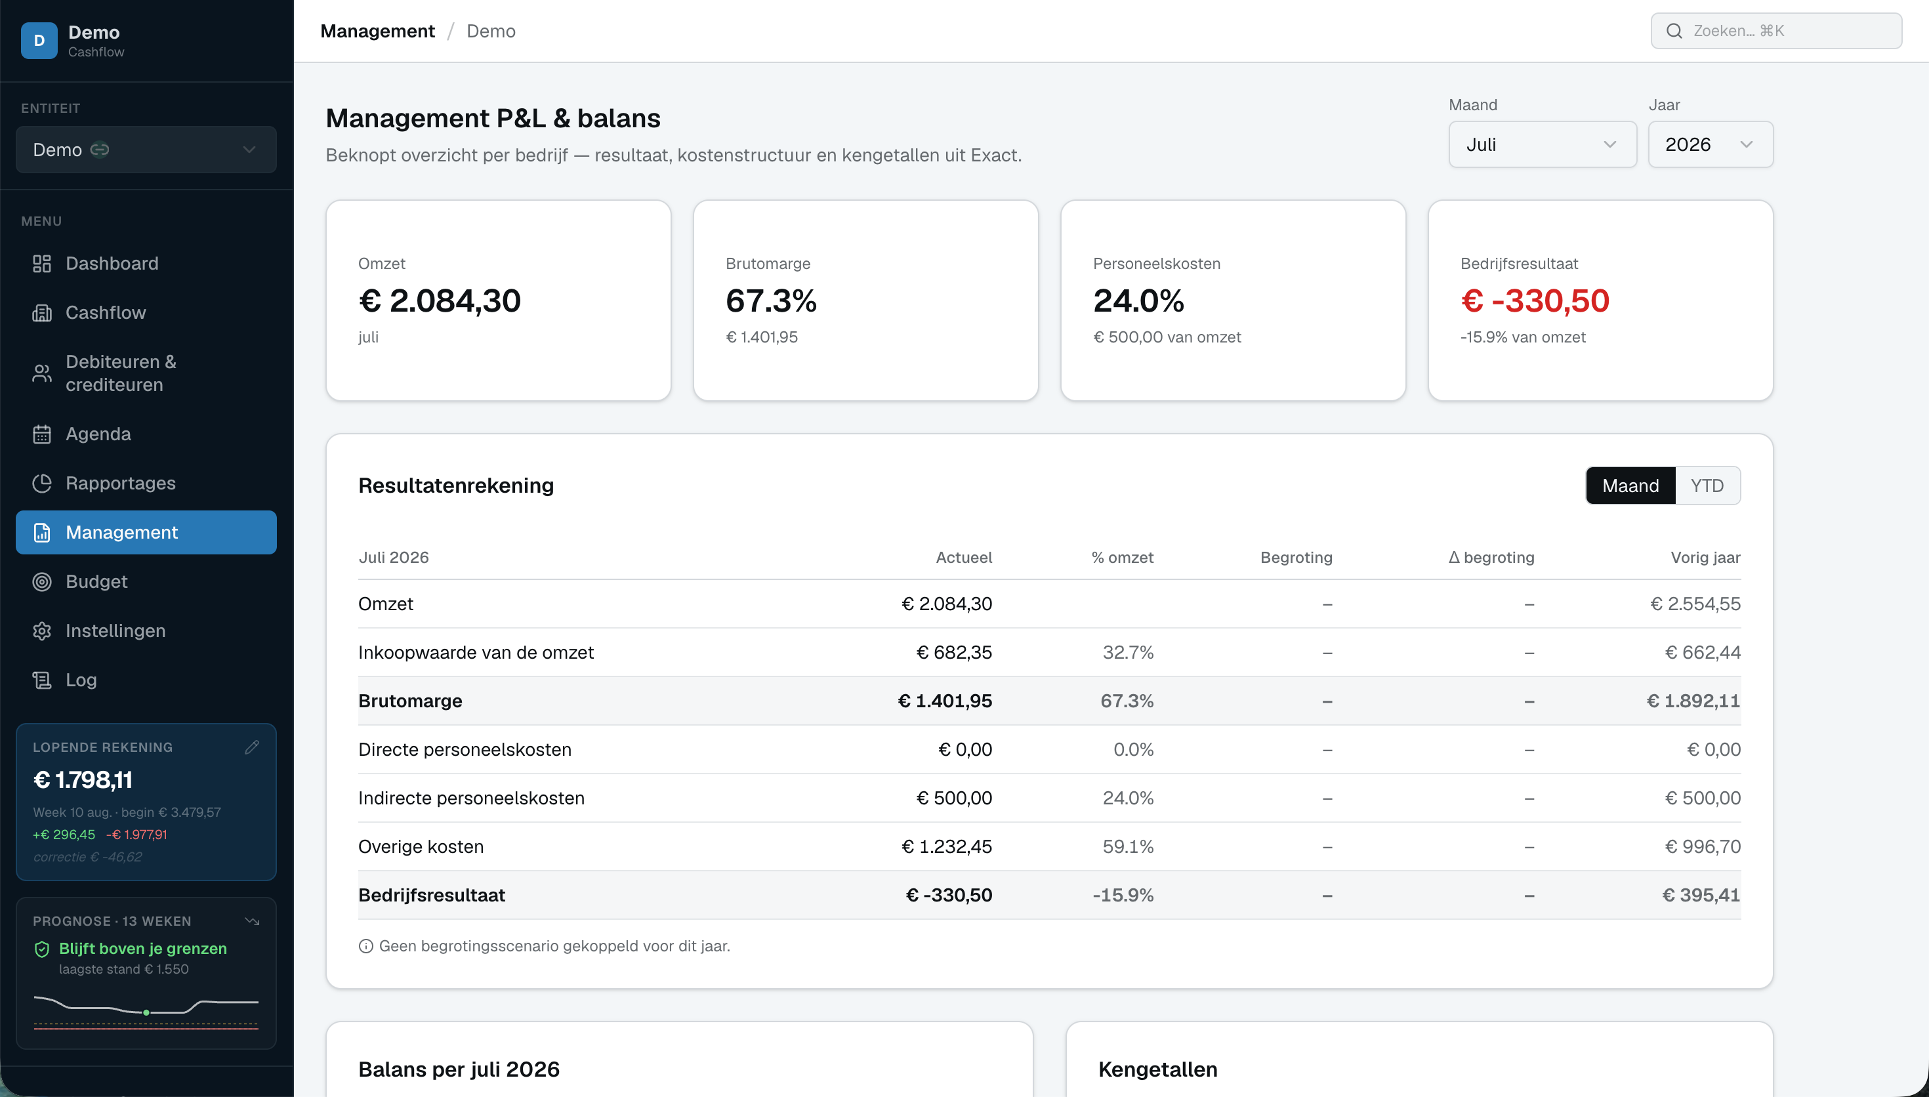This screenshot has height=1097, width=1929.
Task: Open the Maand dropdown showing Juli
Action: pyautogui.click(x=1542, y=144)
